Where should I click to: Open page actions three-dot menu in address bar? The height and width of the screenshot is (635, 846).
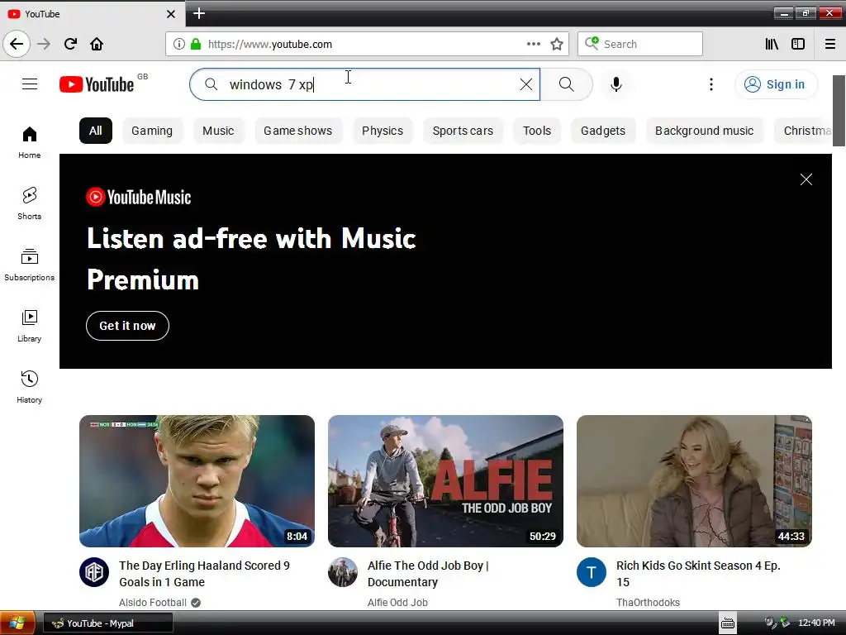533,44
